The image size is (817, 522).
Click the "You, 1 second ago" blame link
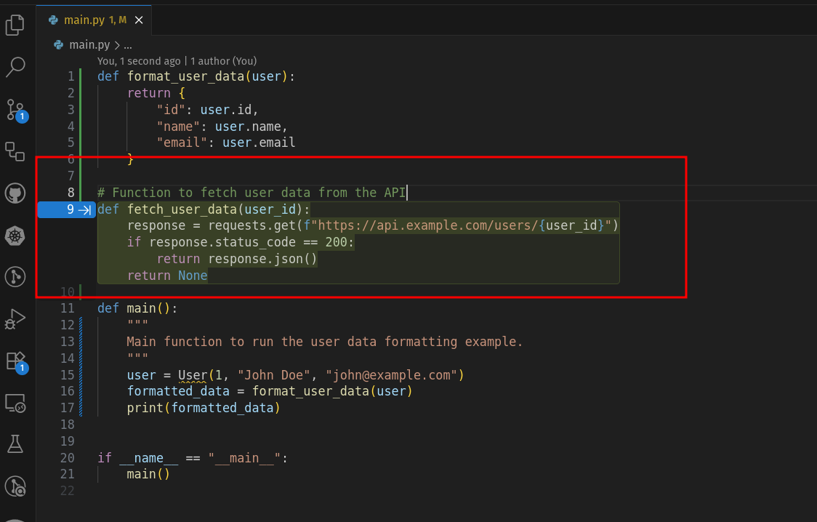139,61
